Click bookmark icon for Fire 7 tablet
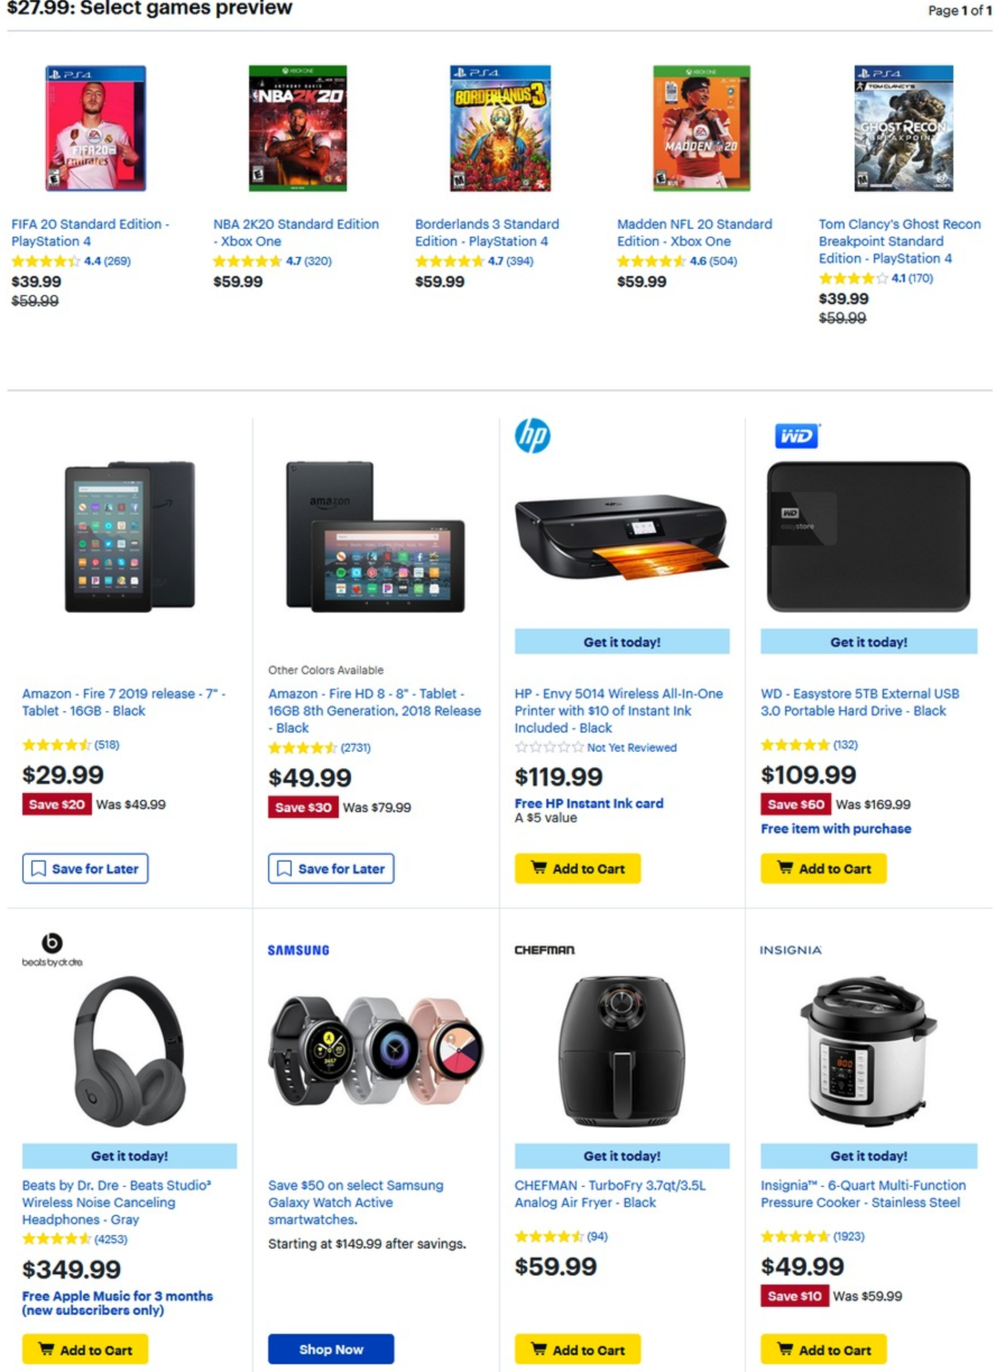The height and width of the screenshot is (1372, 996). point(38,869)
